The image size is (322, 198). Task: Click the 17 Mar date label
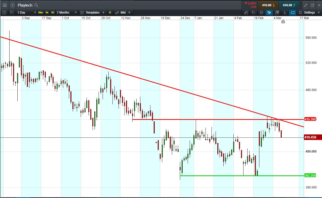304,18
